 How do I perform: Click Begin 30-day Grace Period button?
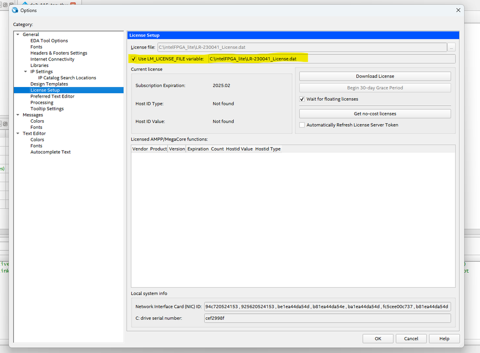tap(375, 88)
